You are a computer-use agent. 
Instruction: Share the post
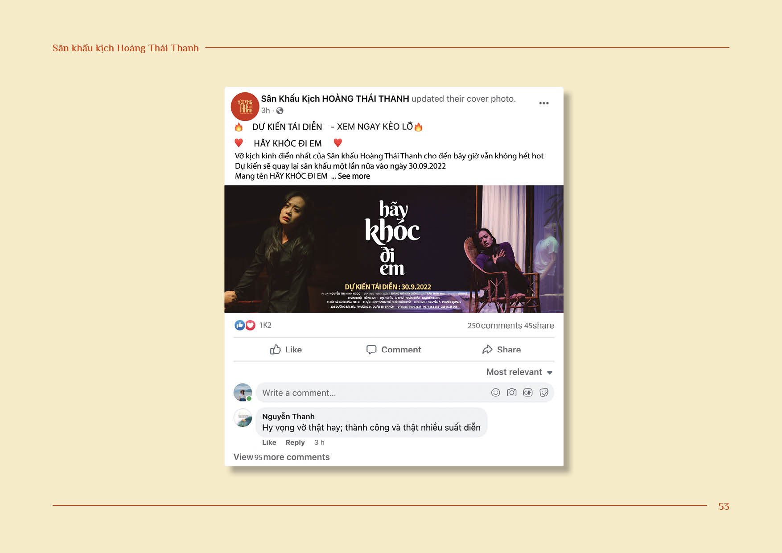coord(501,350)
